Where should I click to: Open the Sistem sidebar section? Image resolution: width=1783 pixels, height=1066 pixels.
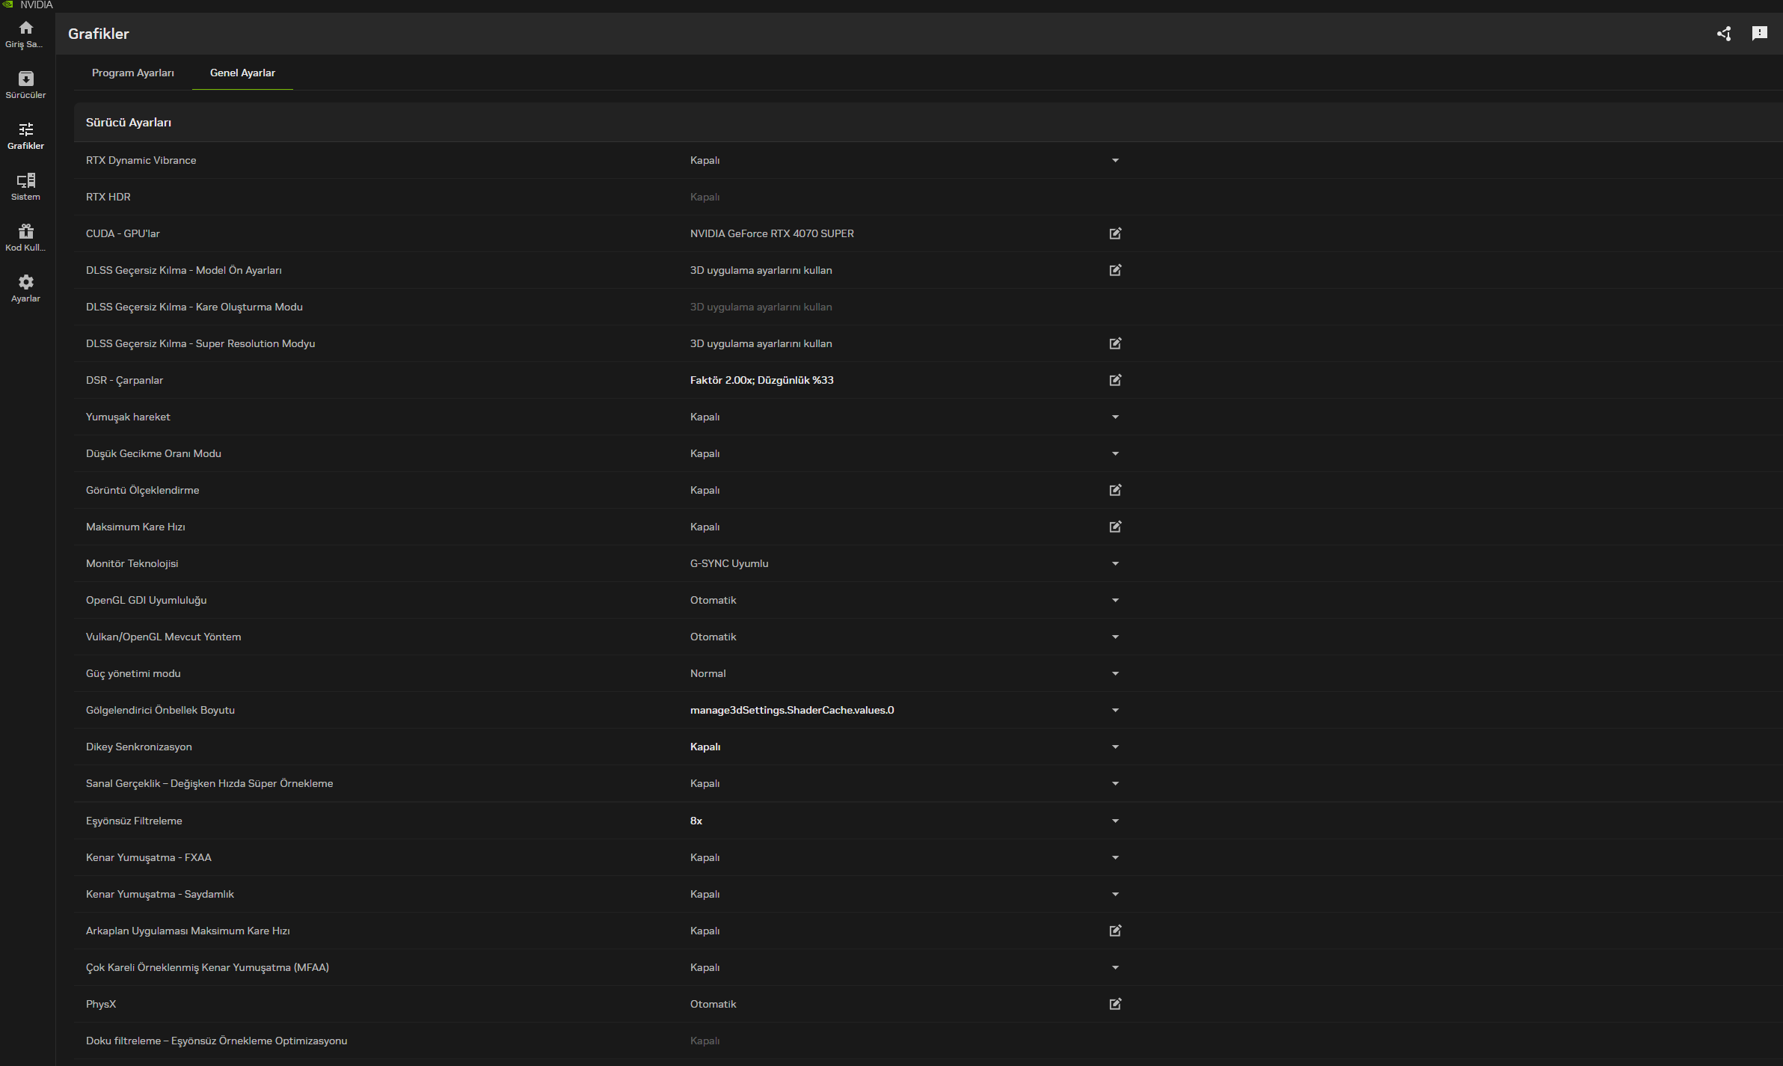(25, 187)
